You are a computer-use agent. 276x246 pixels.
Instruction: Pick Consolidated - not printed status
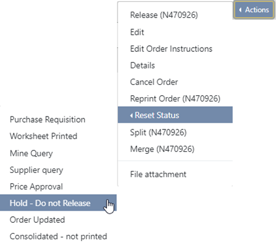(x=58, y=236)
